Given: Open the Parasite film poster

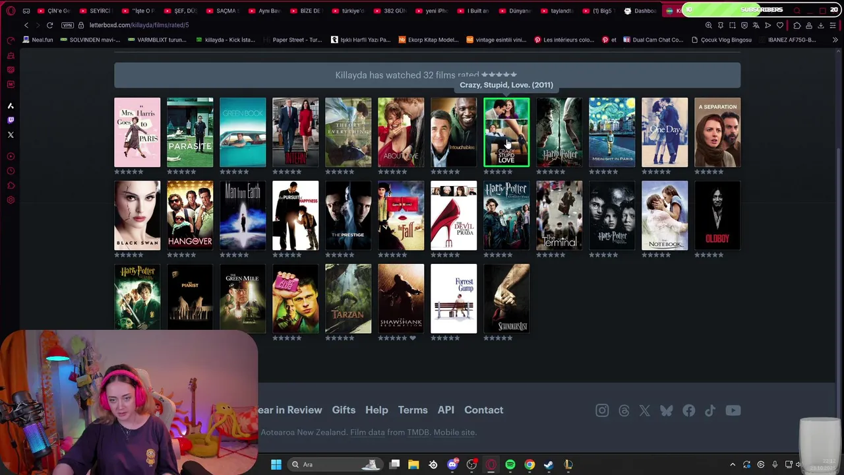Looking at the screenshot, I should point(190,132).
